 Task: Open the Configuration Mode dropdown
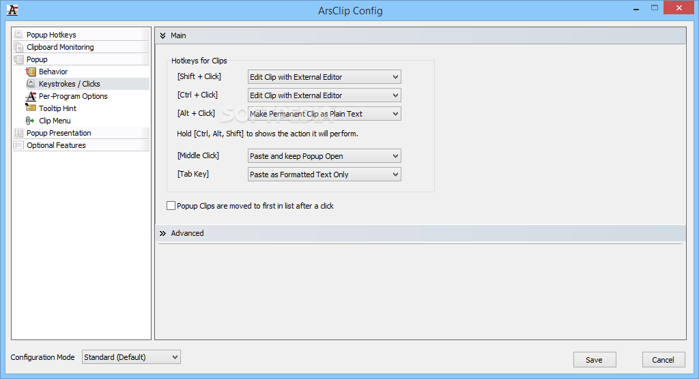coord(131,357)
